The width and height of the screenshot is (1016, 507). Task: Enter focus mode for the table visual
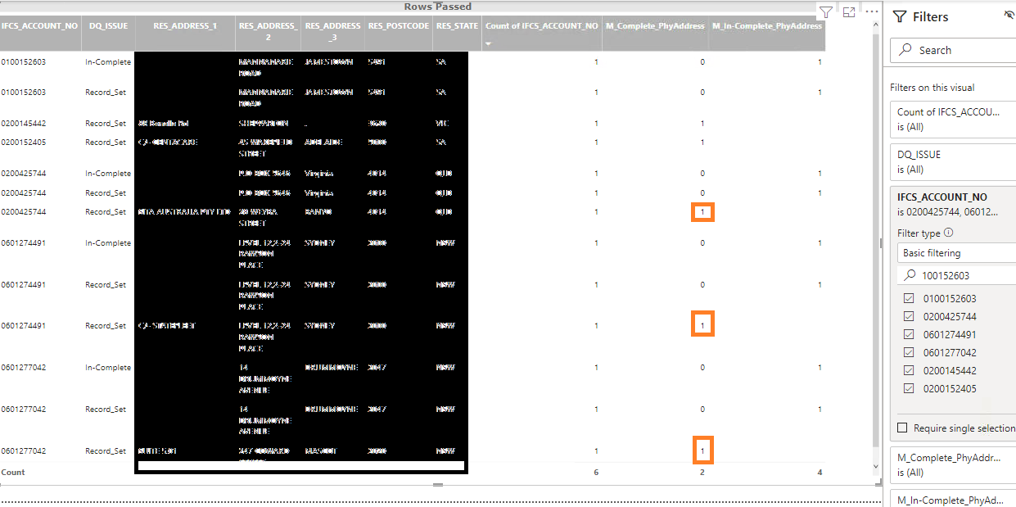coord(848,12)
